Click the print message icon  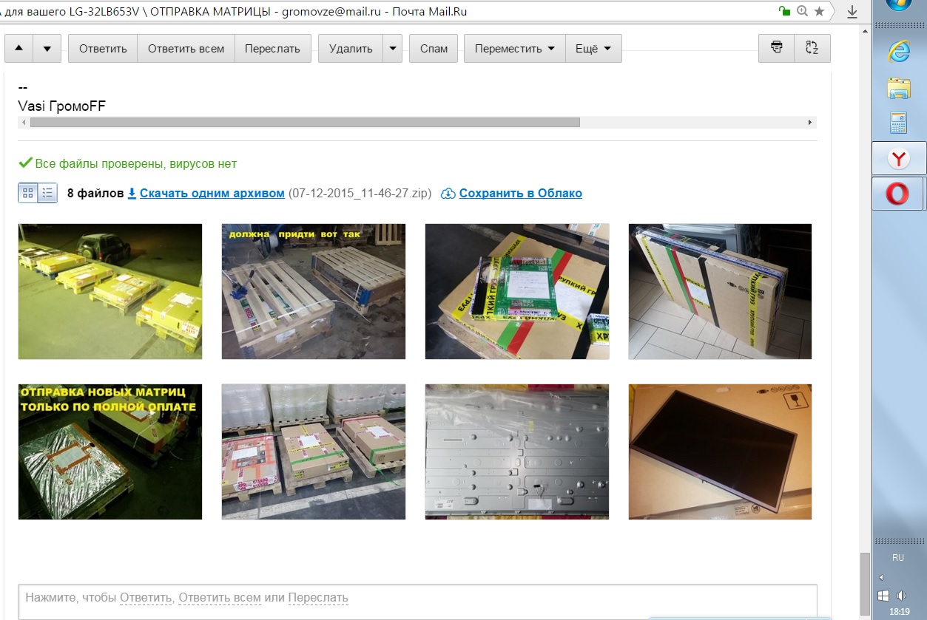[x=776, y=48]
